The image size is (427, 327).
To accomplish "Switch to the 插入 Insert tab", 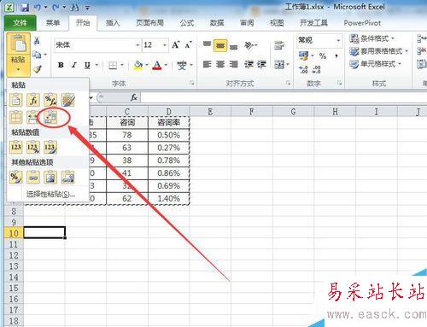I will click(113, 23).
